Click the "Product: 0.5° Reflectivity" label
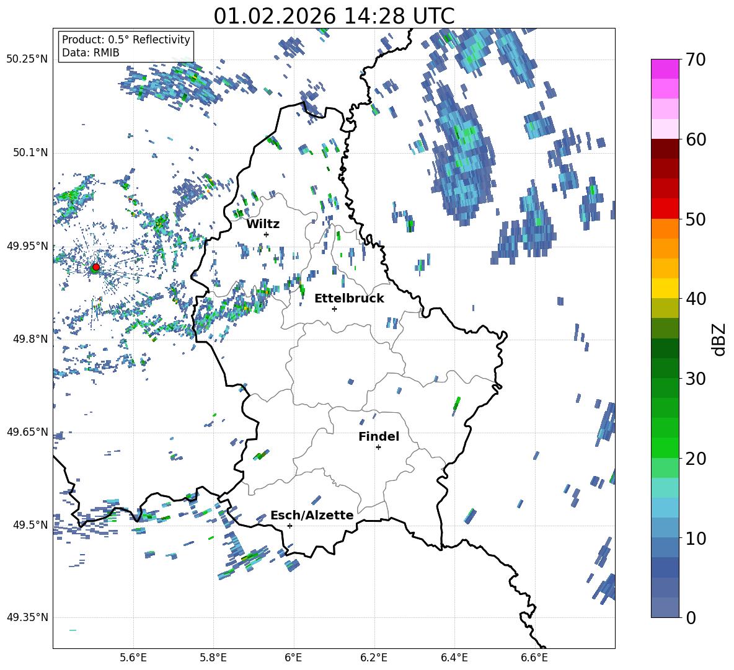Viewport: 734px width, 670px height. (x=126, y=39)
